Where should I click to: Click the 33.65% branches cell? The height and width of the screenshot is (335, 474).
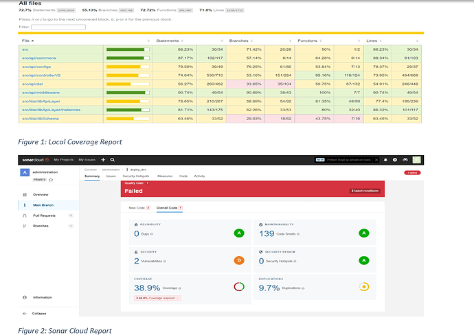point(245,84)
